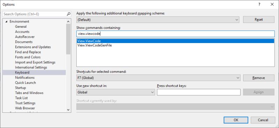Open Web Browser options
Image resolution: width=279 pixels, height=128 pixels.
[x=25, y=108]
